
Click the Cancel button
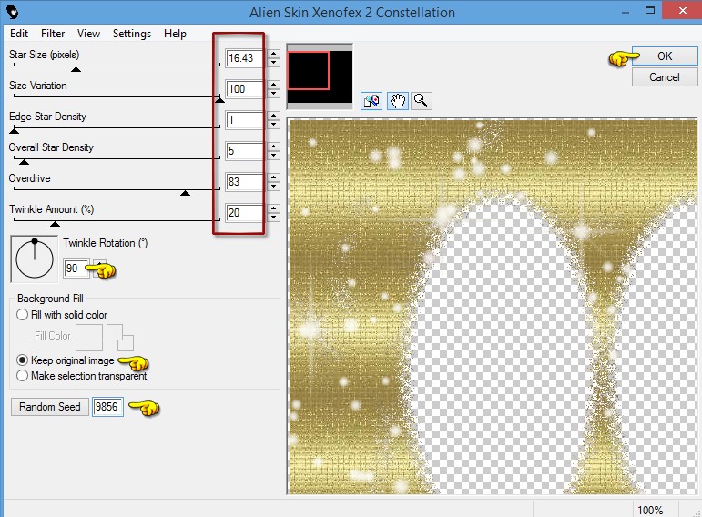[x=665, y=77]
